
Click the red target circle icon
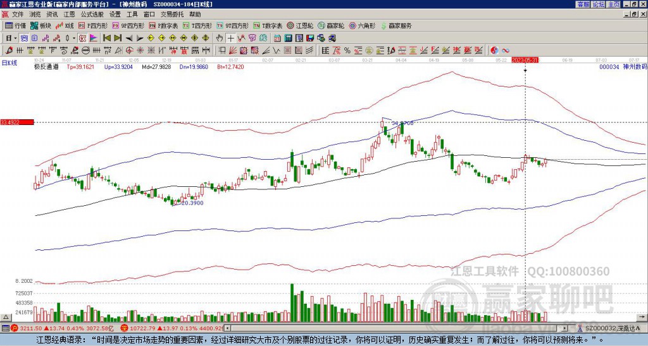pyautogui.click(x=129, y=51)
